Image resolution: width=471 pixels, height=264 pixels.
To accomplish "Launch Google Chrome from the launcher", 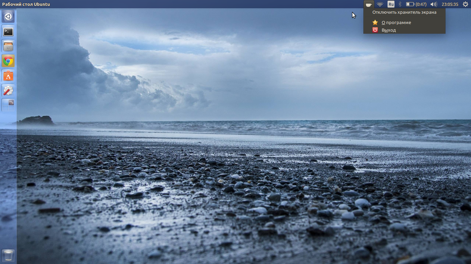I will pos(8,61).
